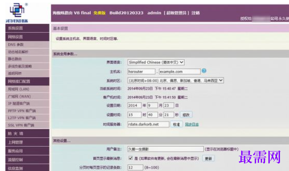This screenshot has height=171, width=289.
Task: Click the domain field containing example.com
Action: (x=180, y=72)
